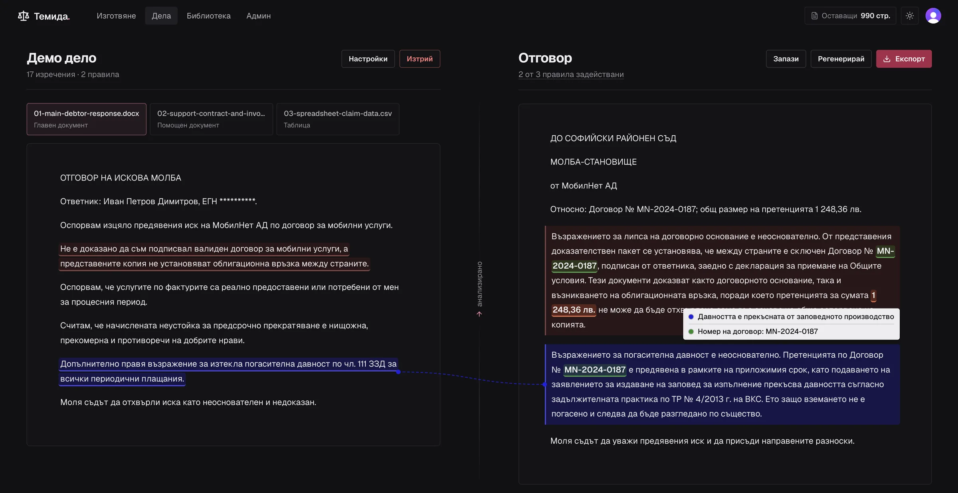Click the Оставащи 990 стр. counter
The image size is (958, 493).
tap(850, 16)
